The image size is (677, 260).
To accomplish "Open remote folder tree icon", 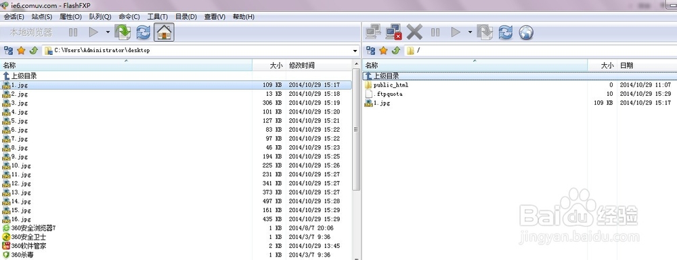I will (370, 51).
